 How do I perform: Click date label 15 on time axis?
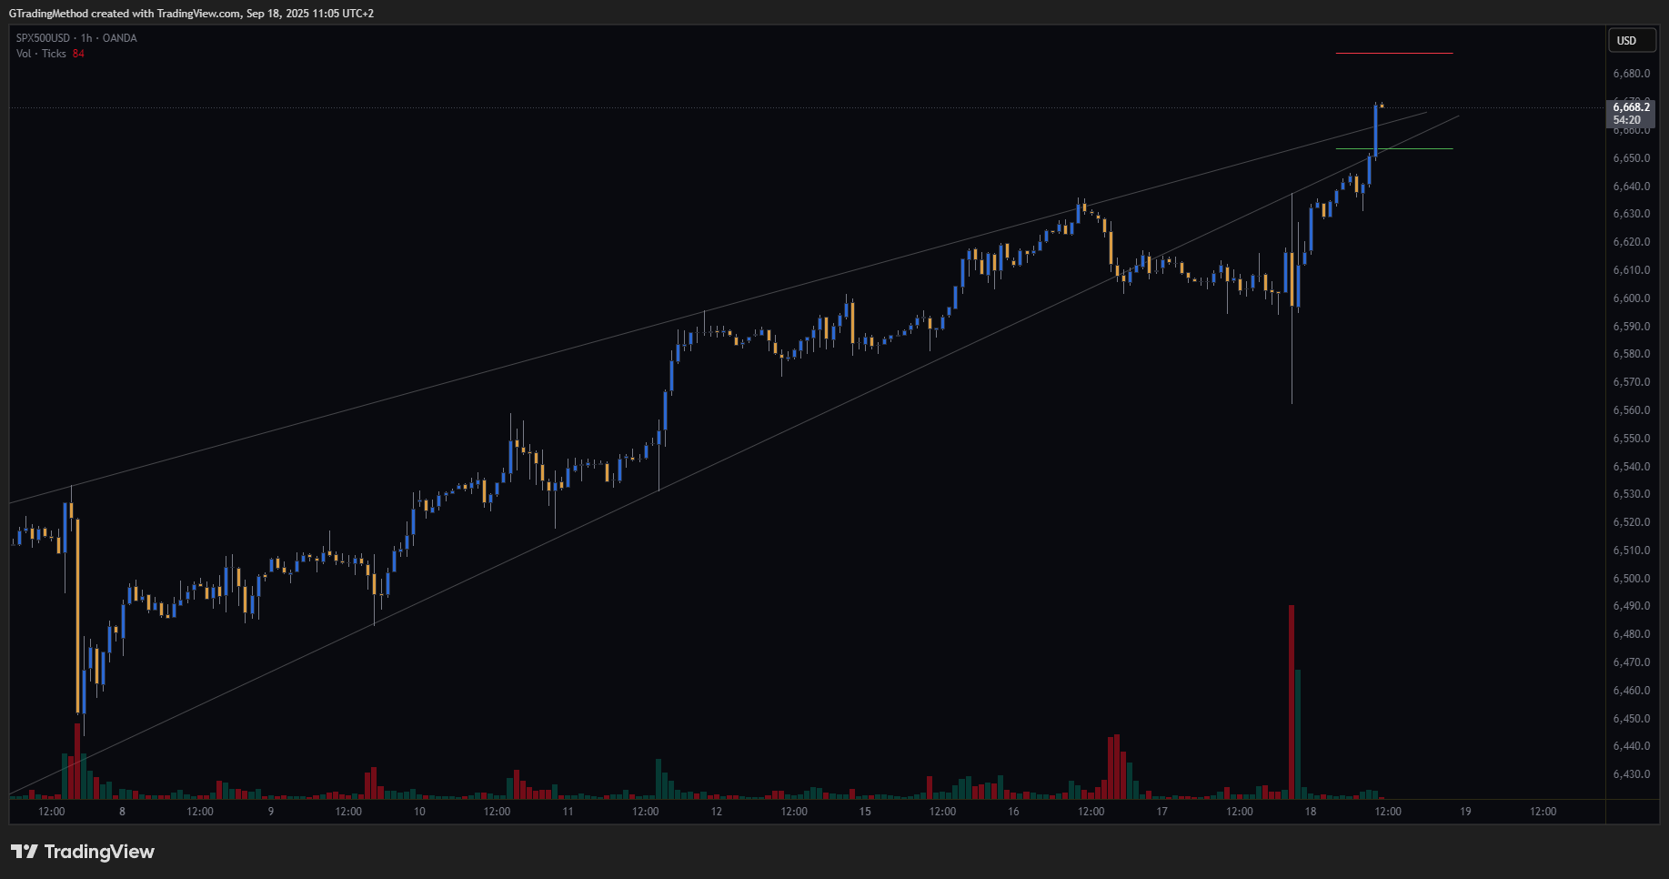tap(865, 812)
